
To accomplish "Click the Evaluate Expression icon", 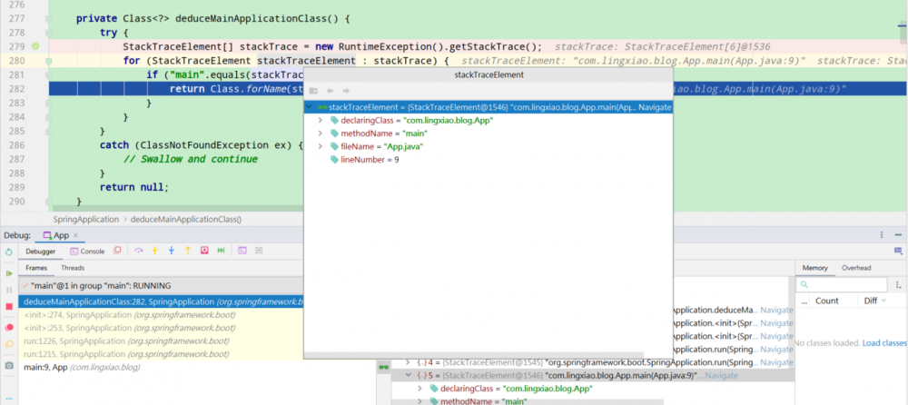I will tap(242, 251).
